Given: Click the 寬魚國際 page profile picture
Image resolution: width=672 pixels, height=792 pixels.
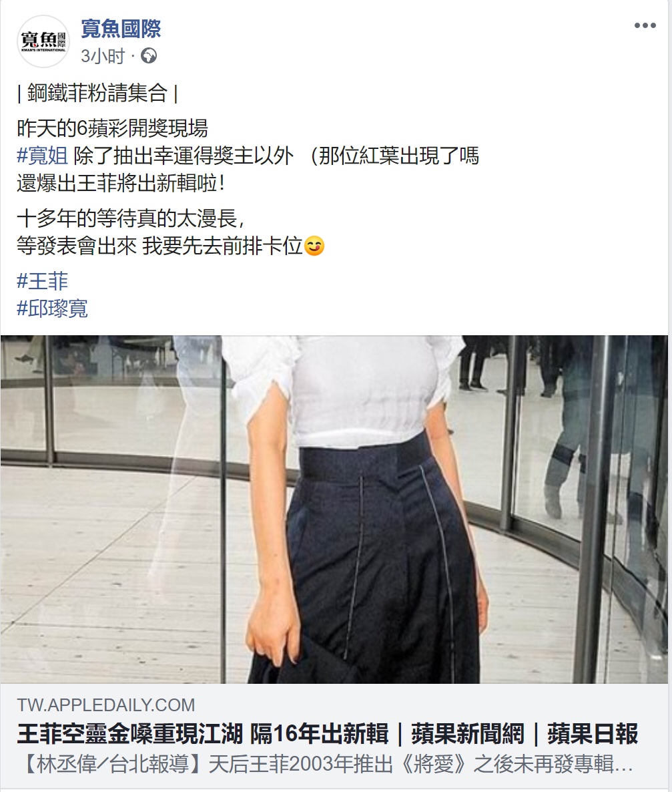Looking at the screenshot, I should (x=43, y=41).
